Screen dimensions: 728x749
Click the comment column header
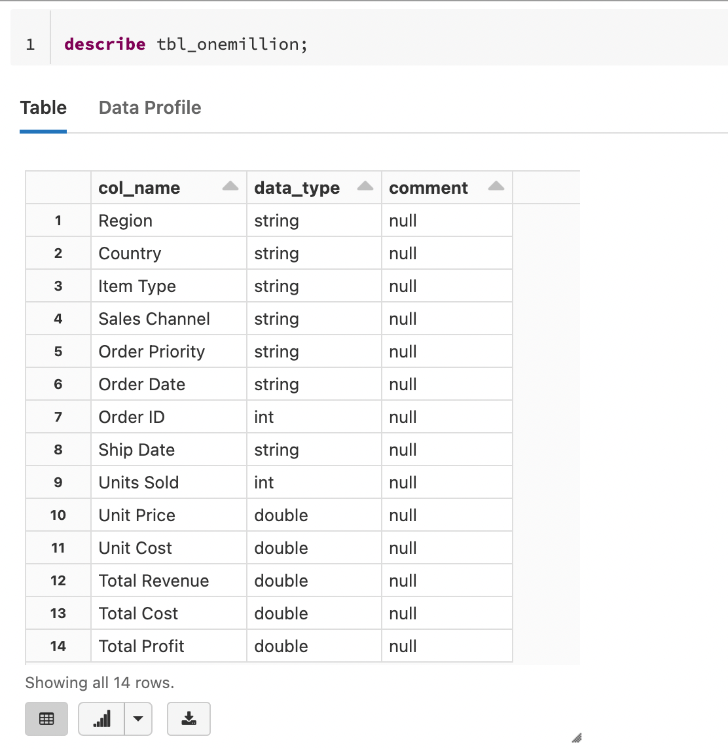428,188
